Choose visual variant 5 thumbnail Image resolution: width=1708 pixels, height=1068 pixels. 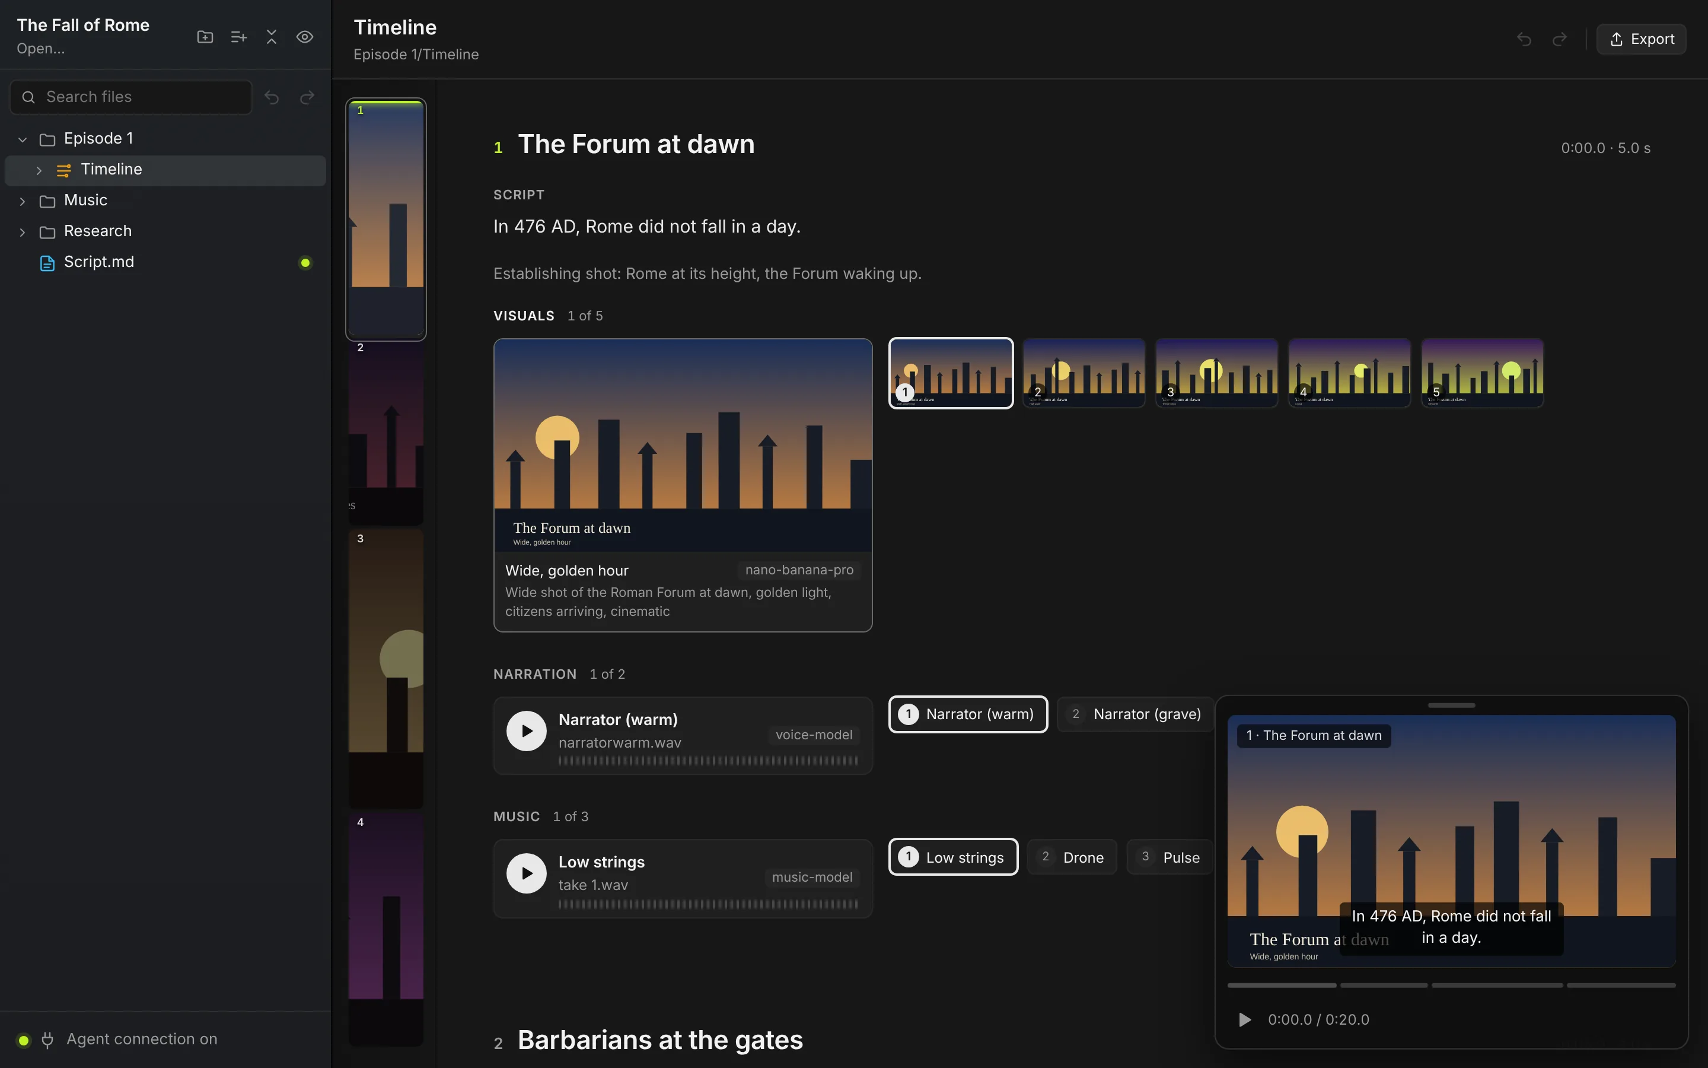[x=1481, y=373]
